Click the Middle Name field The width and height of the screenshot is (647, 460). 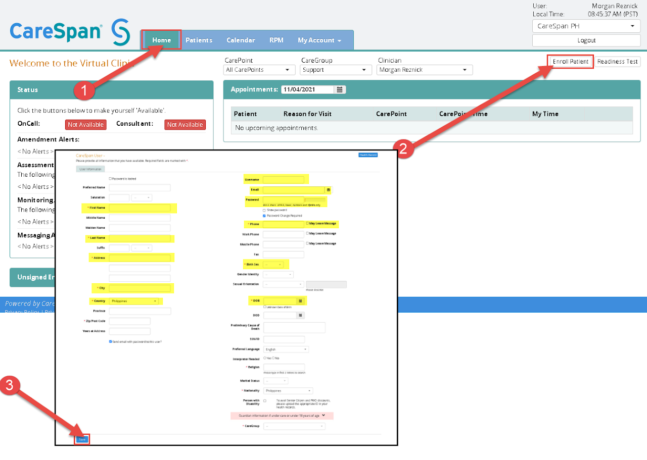tap(140, 218)
